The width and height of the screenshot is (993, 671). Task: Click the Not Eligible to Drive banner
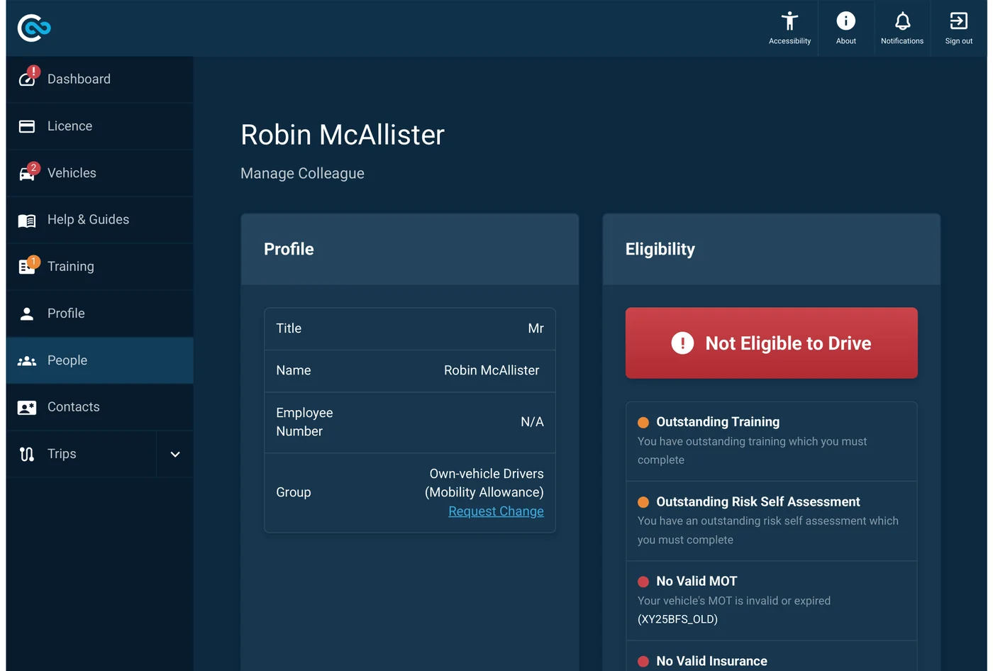[772, 343]
